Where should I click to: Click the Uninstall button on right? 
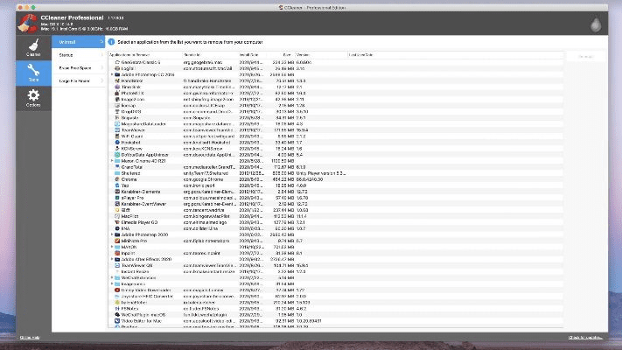[x=584, y=56]
